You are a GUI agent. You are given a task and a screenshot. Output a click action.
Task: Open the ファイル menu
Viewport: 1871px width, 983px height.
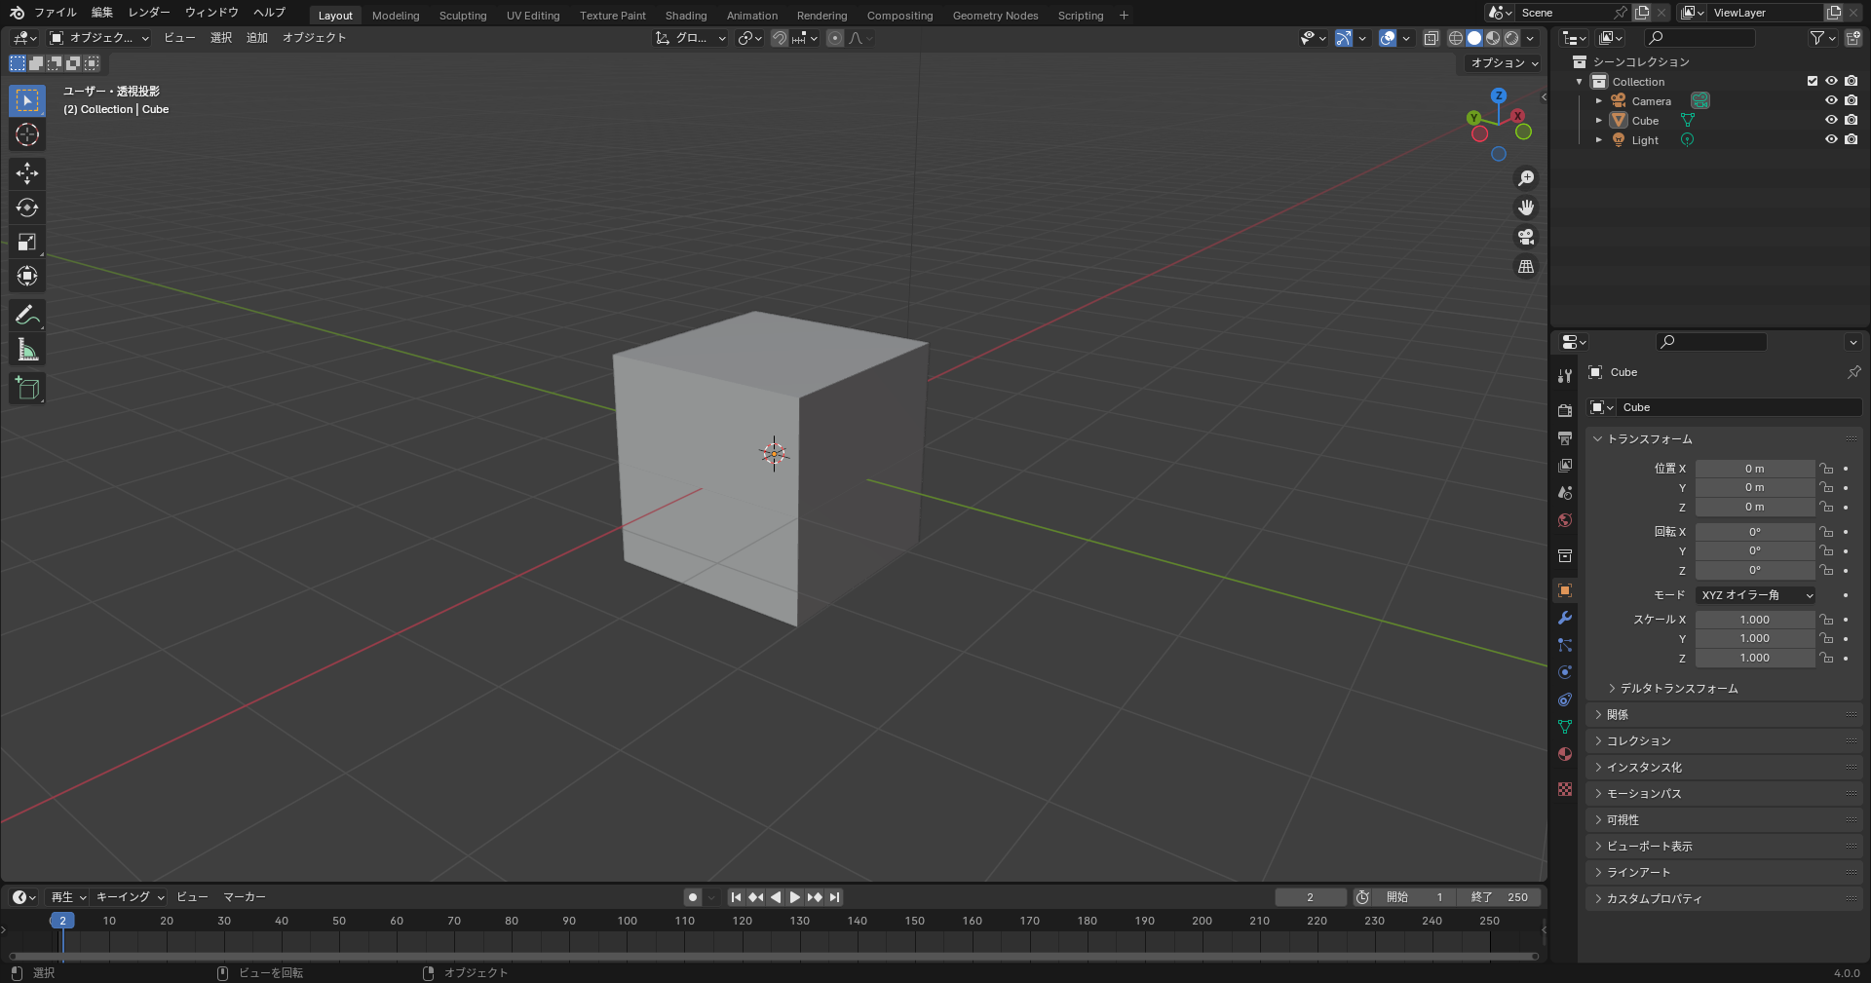(x=56, y=13)
